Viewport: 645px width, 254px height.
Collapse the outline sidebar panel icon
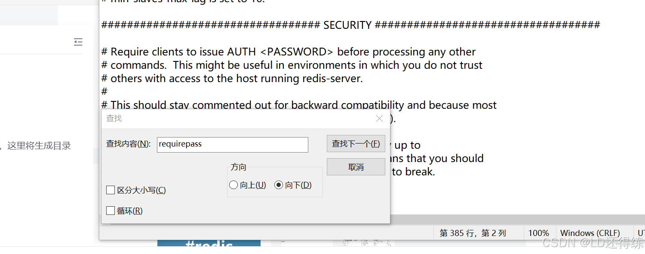point(78,42)
